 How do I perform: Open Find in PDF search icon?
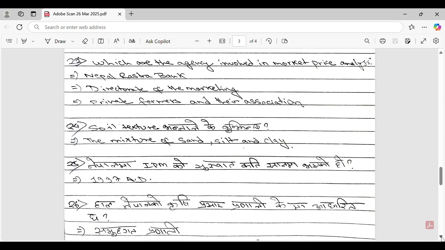(367, 41)
